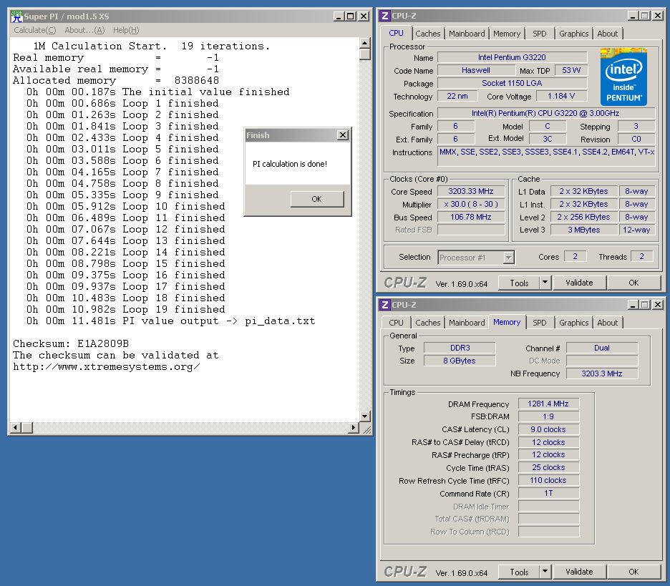This screenshot has height=586, width=670.
Task: Select CPU tab in bottom CPU-Z window
Action: (396, 323)
